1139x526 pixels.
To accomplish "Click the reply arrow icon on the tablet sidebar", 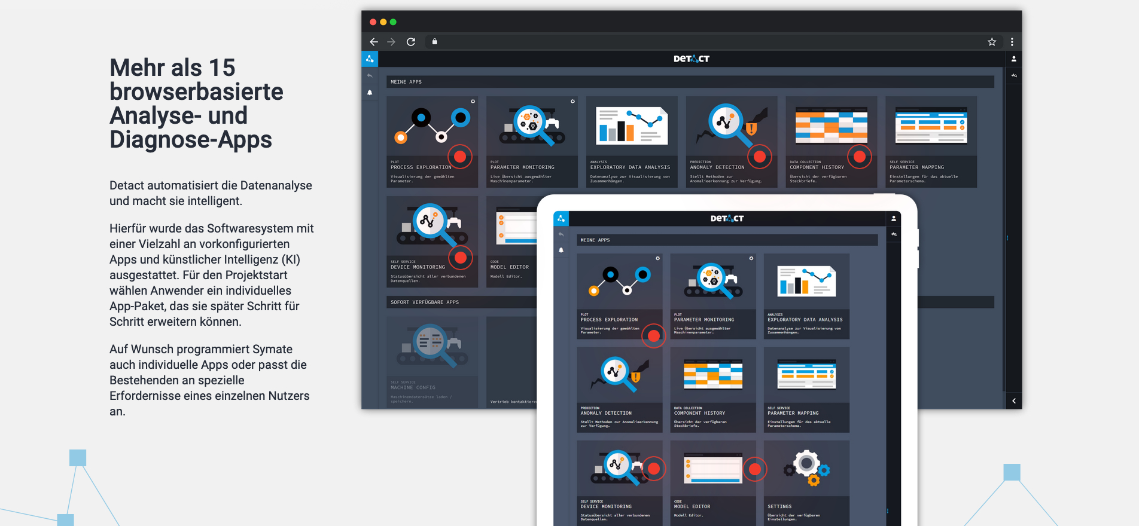I will [561, 234].
